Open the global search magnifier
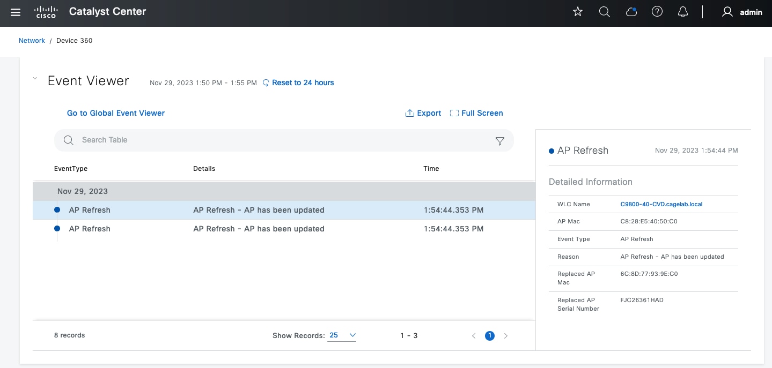772x368 pixels. (x=605, y=12)
